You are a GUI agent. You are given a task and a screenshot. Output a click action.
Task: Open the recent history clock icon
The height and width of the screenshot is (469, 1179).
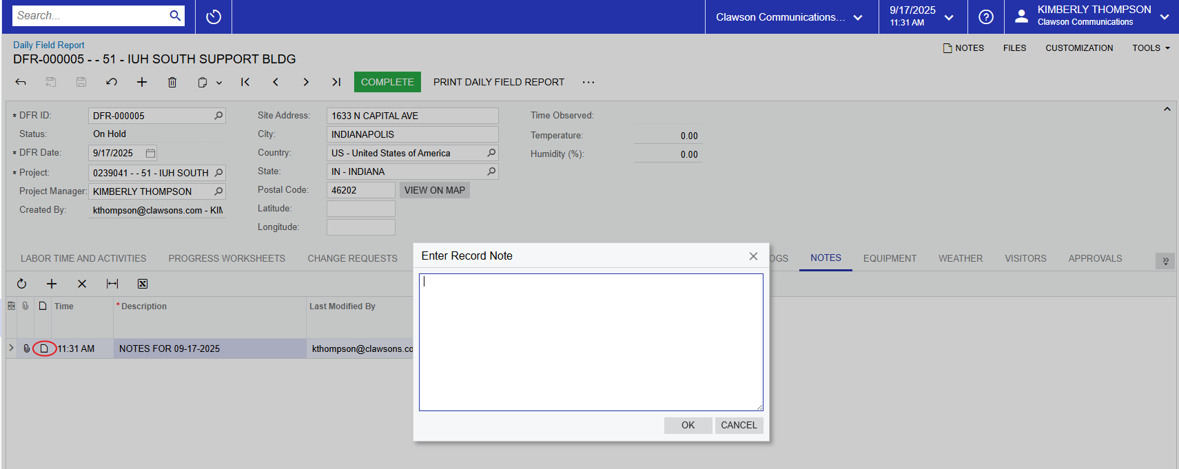pos(214,17)
